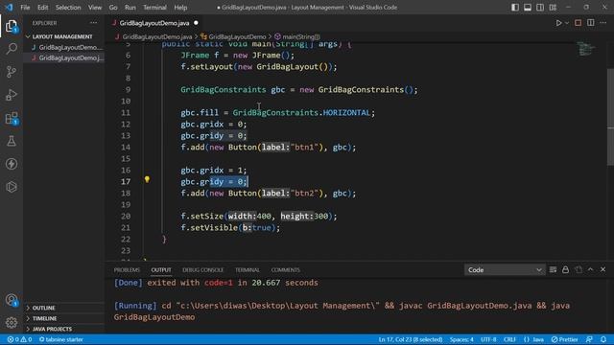Viewport: 614px width, 345px height.
Task: Click the editor vertical scrollbar
Action: [610, 117]
